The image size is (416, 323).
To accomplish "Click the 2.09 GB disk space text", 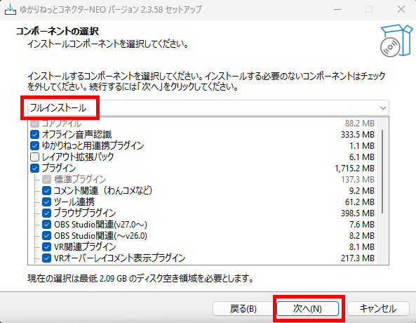I will (x=113, y=279).
